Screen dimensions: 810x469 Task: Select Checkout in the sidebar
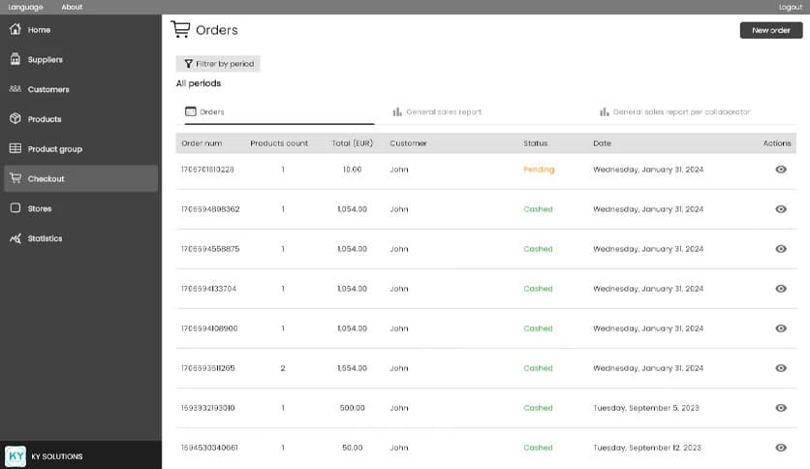(46, 179)
